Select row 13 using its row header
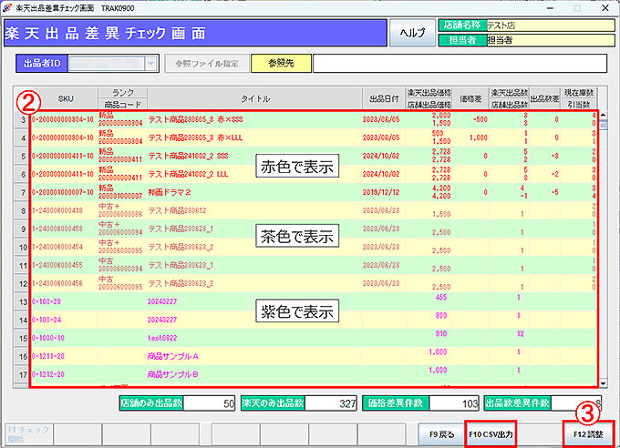Image resolution: width=620 pixels, height=448 pixels. (x=21, y=301)
